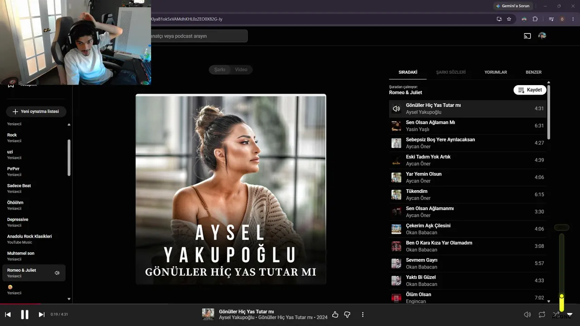
Task: Open the uzi playlist in sidebar
Action: [x=34, y=154]
